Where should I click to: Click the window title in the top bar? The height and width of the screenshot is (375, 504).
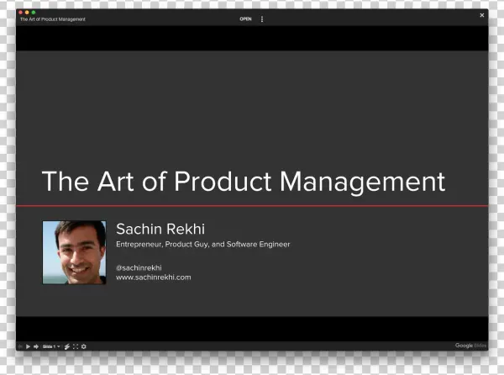53,19
